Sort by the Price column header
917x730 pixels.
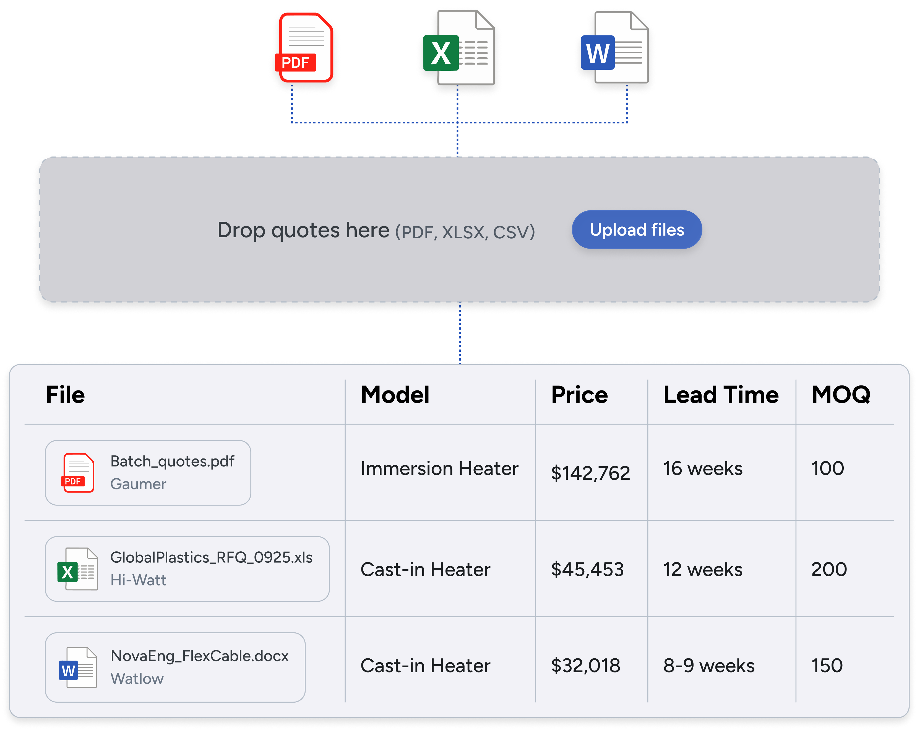pos(579,395)
